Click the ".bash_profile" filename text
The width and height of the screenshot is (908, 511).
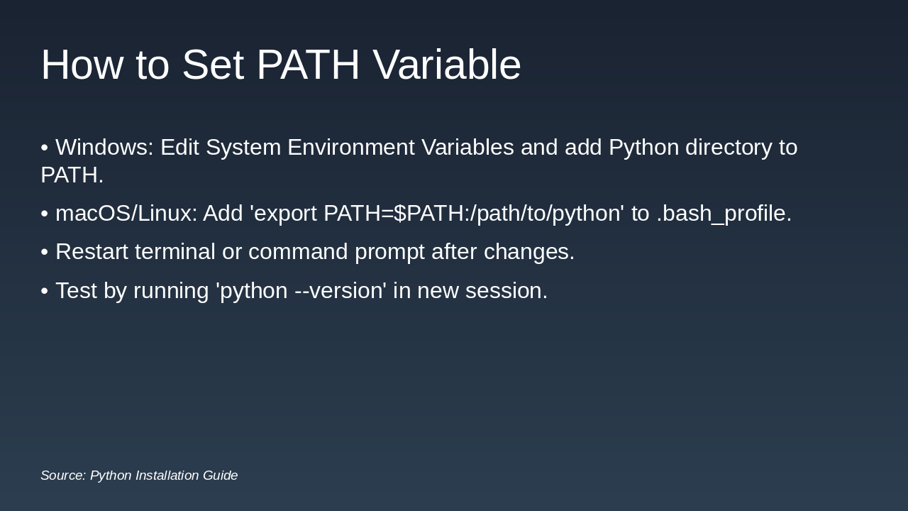click(x=724, y=214)
